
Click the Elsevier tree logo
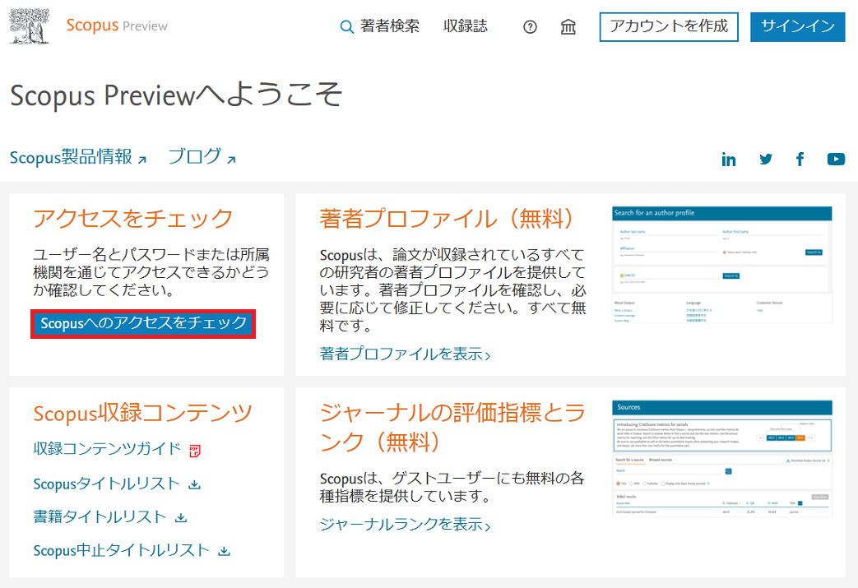(x=30, y=25)
